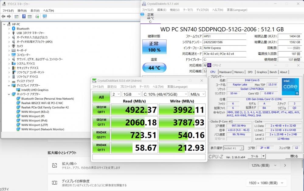
Task: Collapse the ディスプレイ アダプター category
Action: (9, 86)
